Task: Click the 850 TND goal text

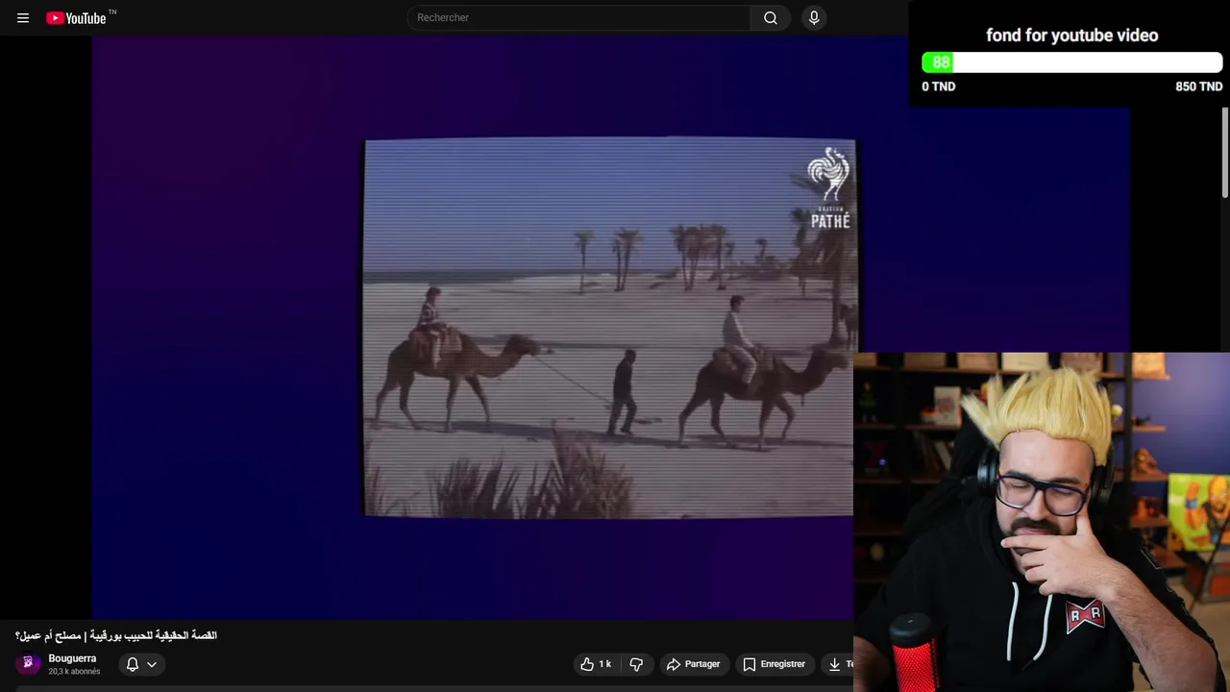Action: pos(1198,86)
